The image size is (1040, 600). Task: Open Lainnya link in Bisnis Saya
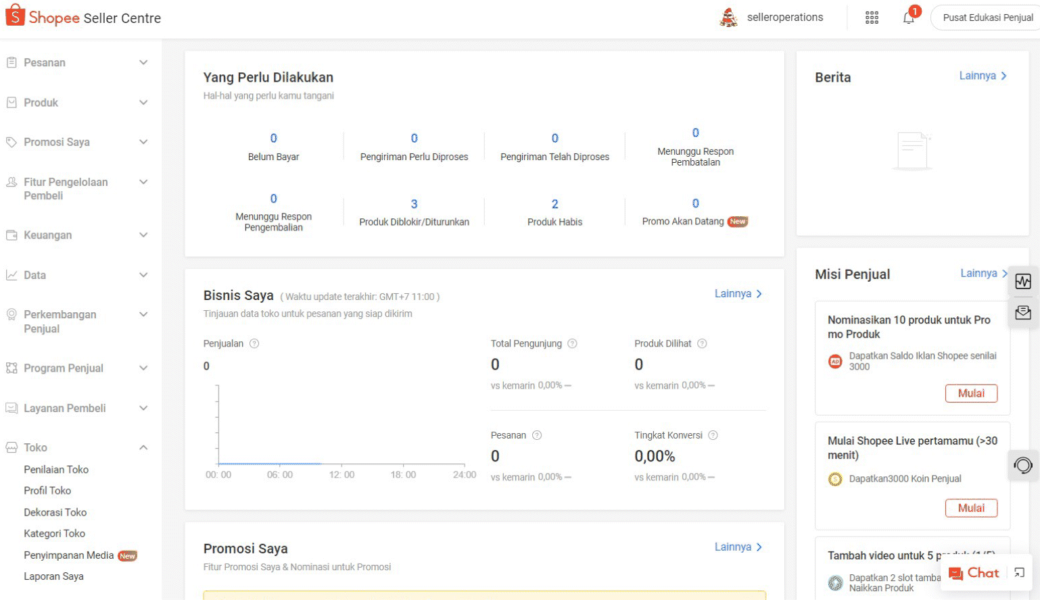point(738,294)
